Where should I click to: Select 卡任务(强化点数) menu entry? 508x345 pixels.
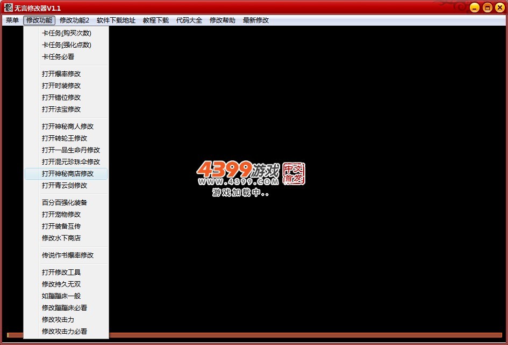pos(66,45)
